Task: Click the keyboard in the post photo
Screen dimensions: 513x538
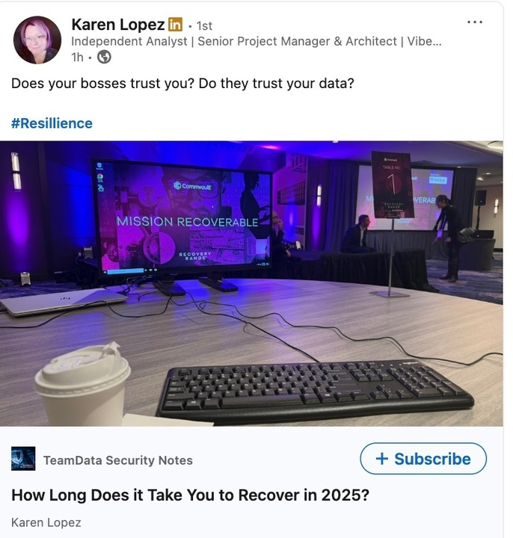Action: click(x=315, y=389)
